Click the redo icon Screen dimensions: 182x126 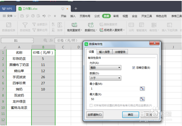(49, 16)
